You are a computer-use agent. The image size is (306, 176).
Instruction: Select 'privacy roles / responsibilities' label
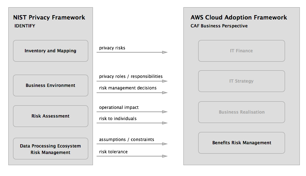click(131, 76)
